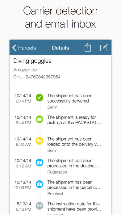The height and width of the screenshot is (215, 121).
Task: Click the back chevron arrow
Action: pos(14,48)
